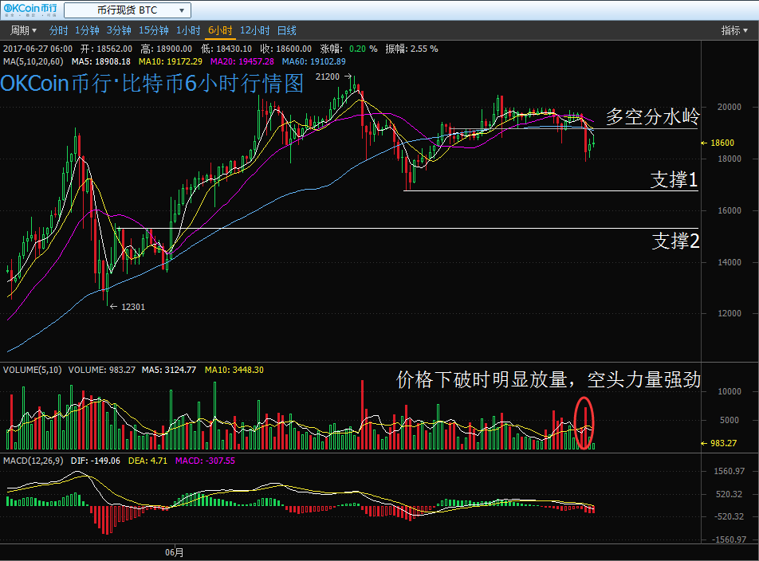
Task: Select the 15分钟 timeframe
Action: tap(153, 30)
